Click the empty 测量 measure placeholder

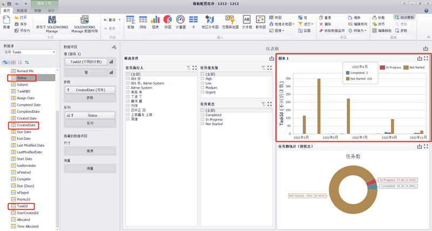[x=90, y=168]
